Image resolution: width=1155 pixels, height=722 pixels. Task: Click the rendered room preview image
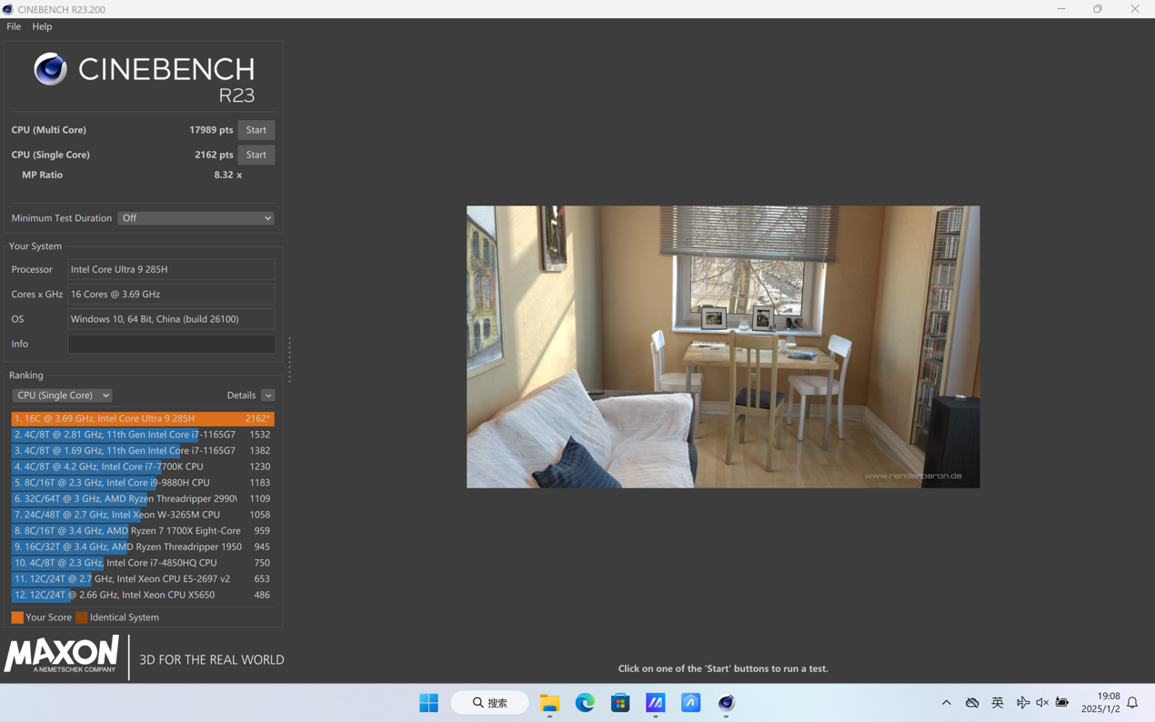click(723, 346)
